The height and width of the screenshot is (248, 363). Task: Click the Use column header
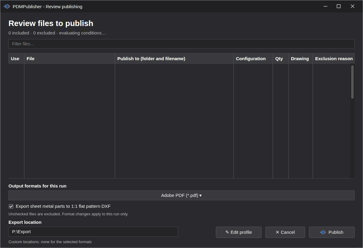coord(16,58)
